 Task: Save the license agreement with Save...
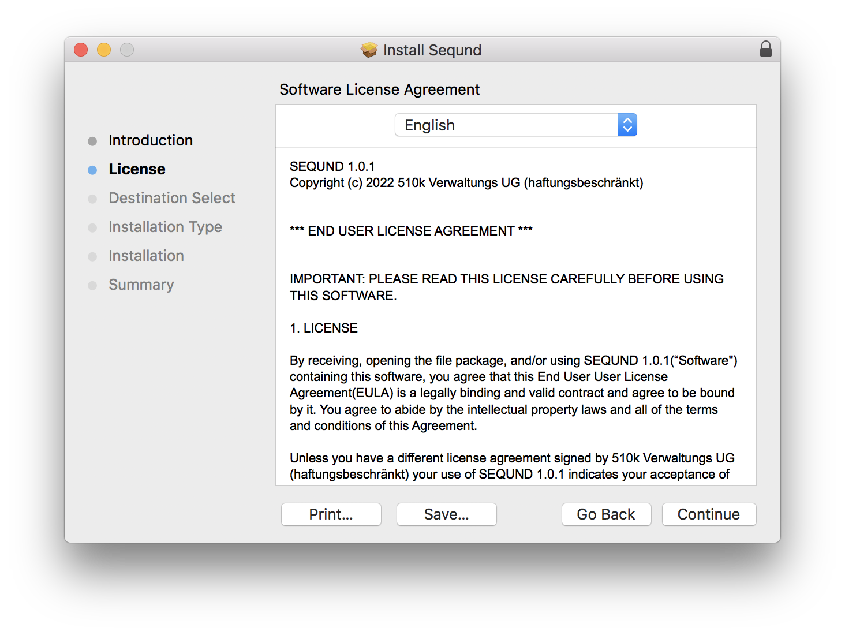click(x=446, y=514)
